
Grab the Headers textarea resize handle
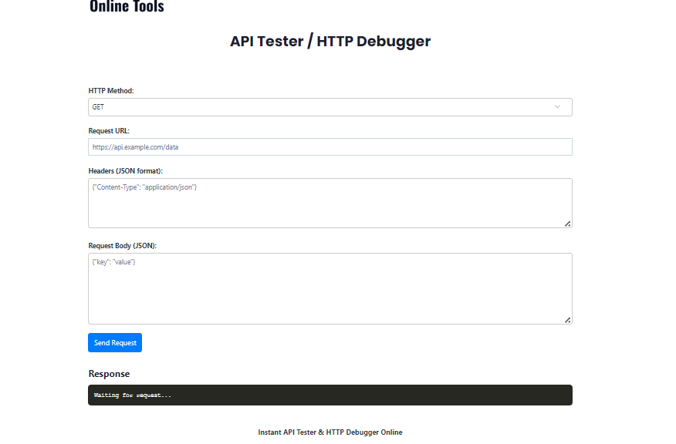click(567, 224)
